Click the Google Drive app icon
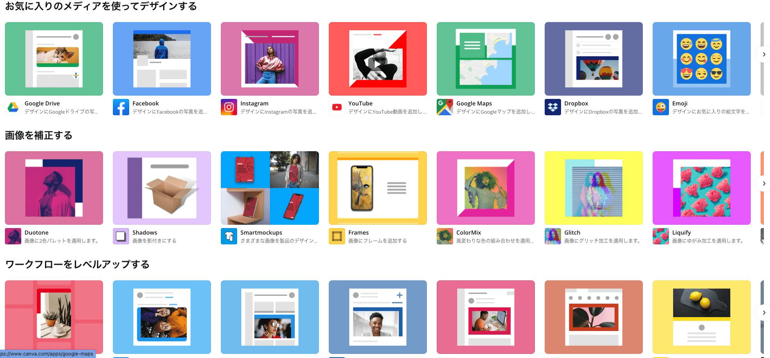Viewport: 770px width, 358px height. (x=13, y=107)
